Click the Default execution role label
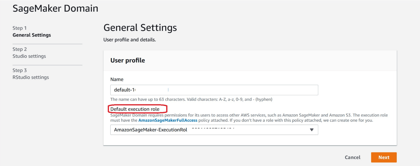 tap(135, 109)
